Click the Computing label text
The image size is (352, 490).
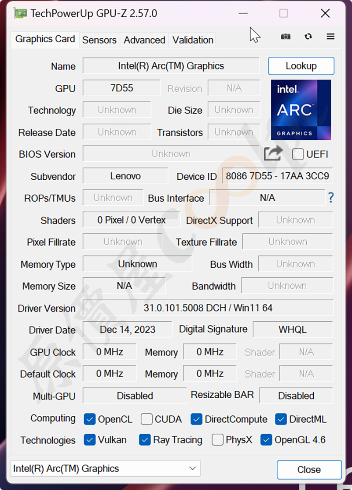coord(53,418)
